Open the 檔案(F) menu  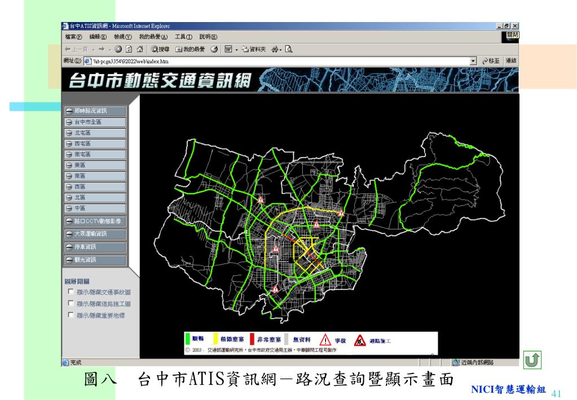73,37
